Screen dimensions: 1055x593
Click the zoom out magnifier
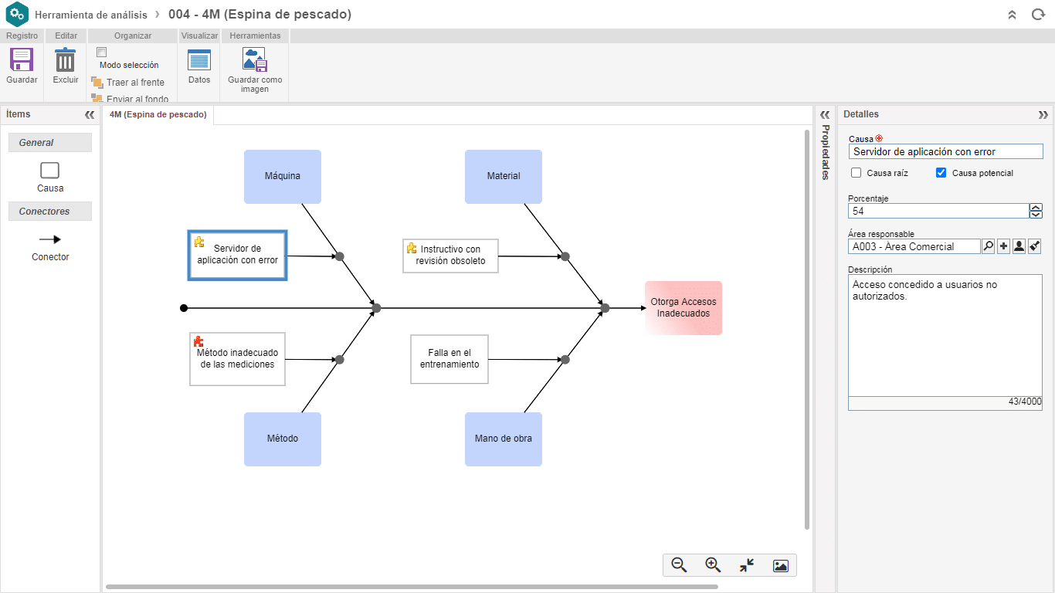click(680, 565)
